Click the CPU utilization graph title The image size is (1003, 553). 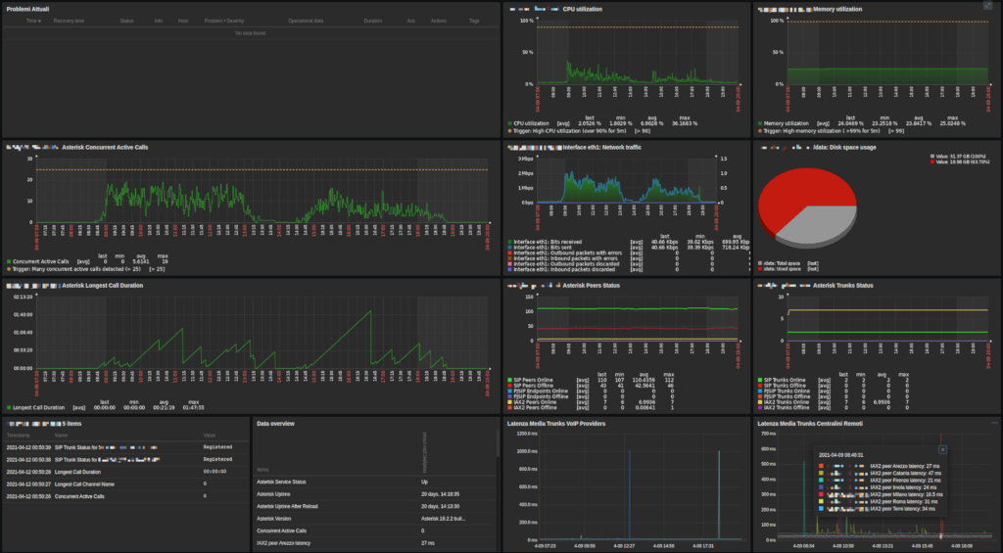pyautogui.click(x=582, y=9)
